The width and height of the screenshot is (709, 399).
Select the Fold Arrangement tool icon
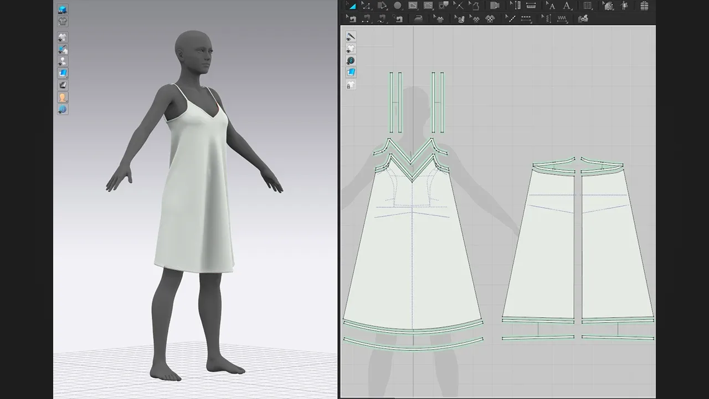(x=495, y=6)
